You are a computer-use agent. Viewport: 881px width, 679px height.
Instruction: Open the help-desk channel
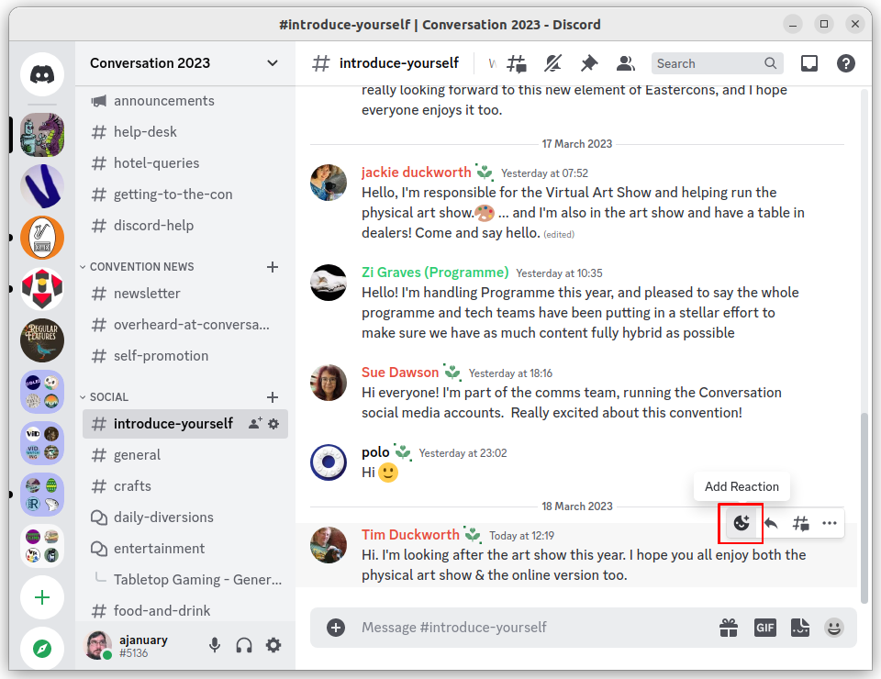point(184,132)
